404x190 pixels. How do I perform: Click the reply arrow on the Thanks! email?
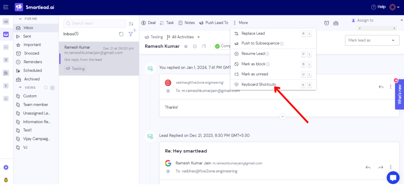tap(381, 87)
